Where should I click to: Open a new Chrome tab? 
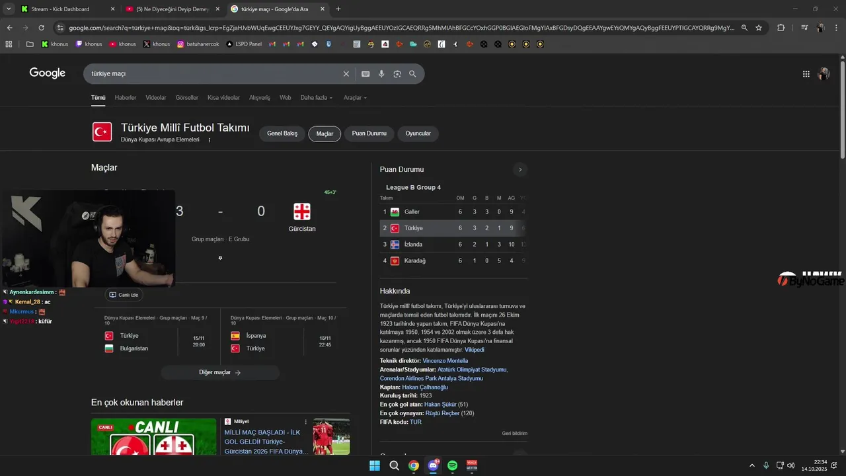[x=338, y=9]
